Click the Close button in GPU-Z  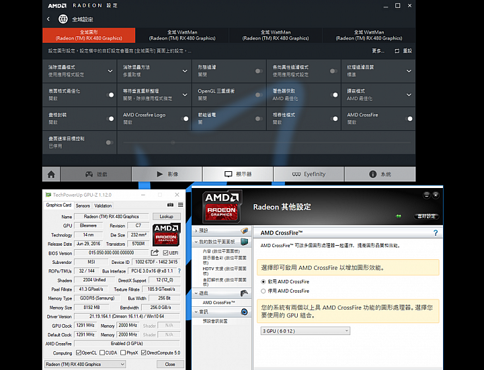[170, 364]
